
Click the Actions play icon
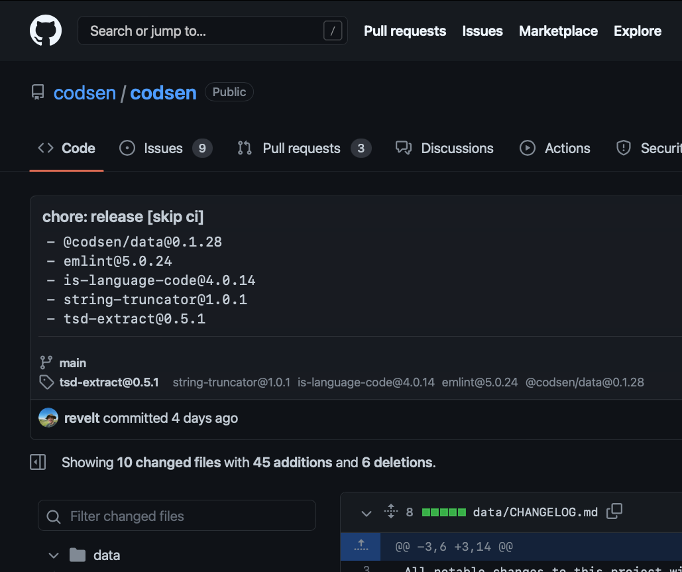coord(527,148)
